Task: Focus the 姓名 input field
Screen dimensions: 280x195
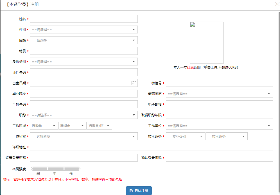Action: (x=84, y=19)
